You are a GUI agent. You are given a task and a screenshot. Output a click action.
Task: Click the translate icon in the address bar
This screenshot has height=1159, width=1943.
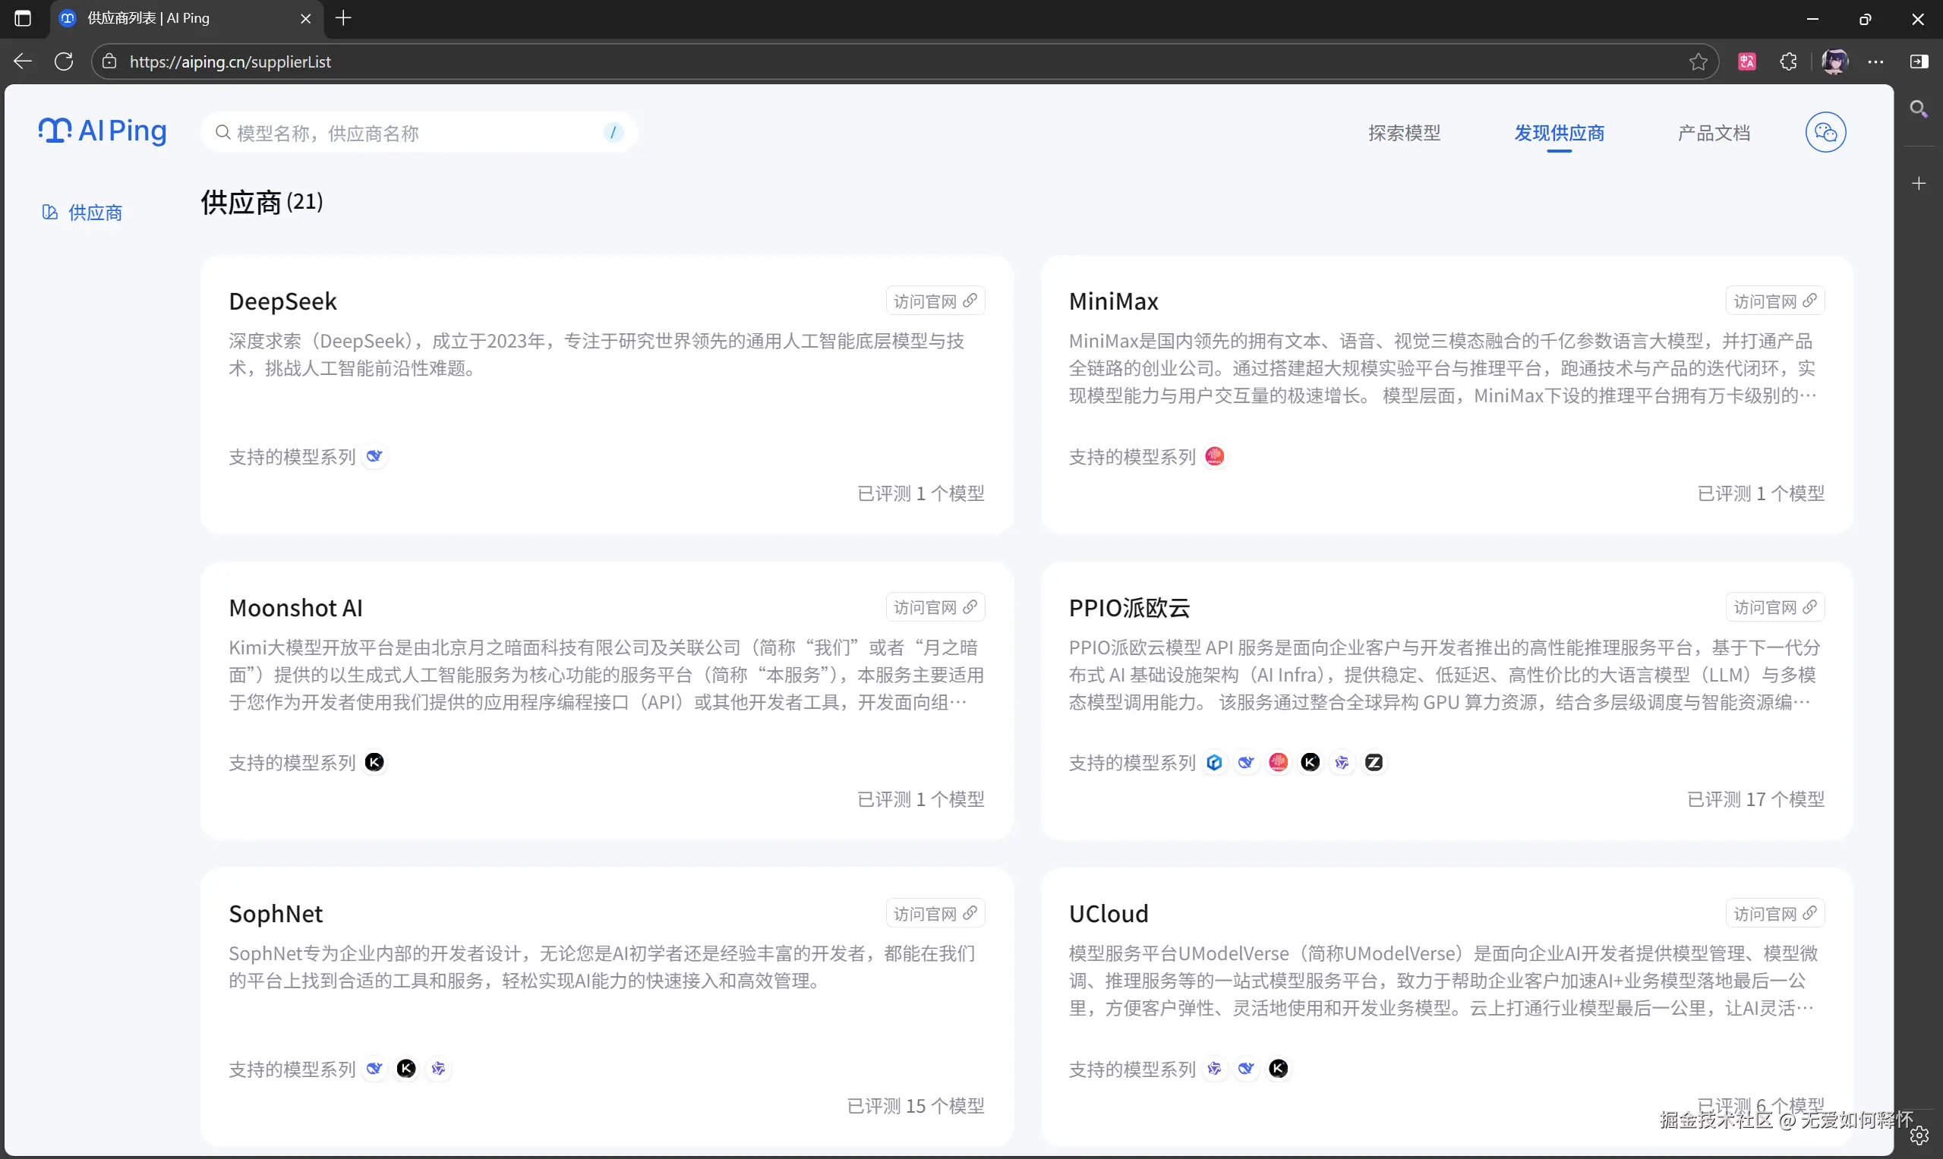[x=1748, y=61]
